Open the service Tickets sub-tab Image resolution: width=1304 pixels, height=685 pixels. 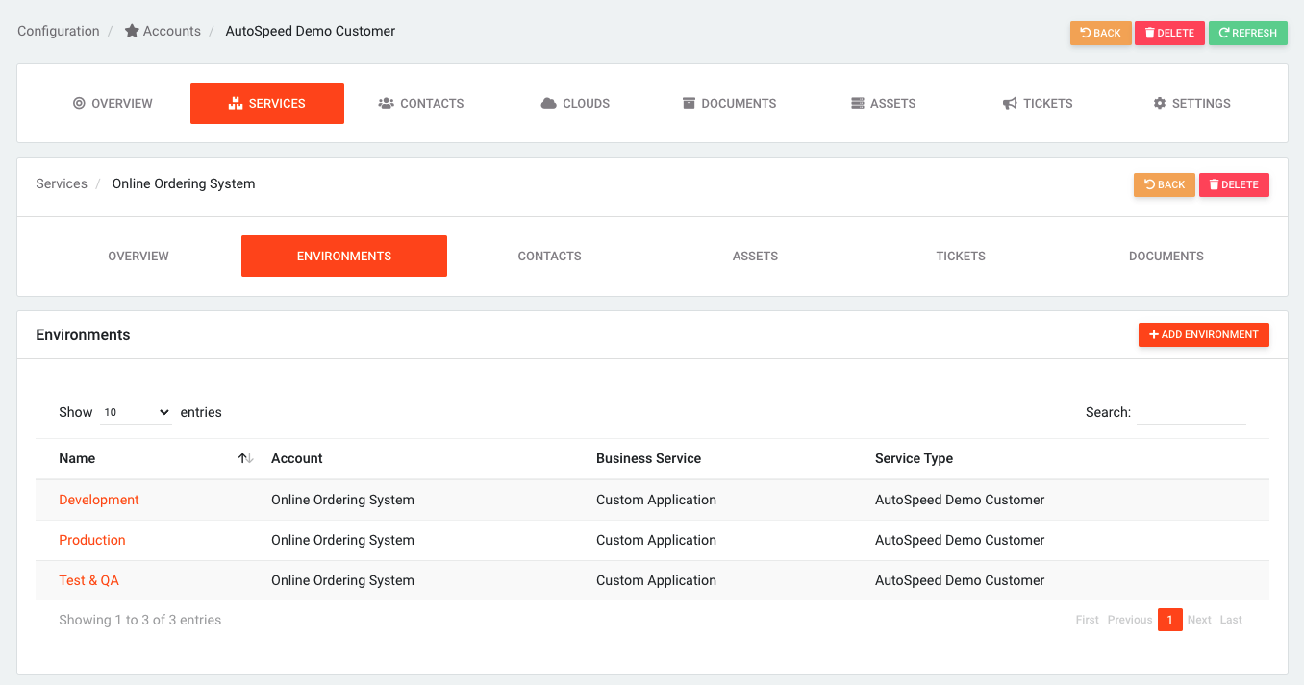coord(961,257)
